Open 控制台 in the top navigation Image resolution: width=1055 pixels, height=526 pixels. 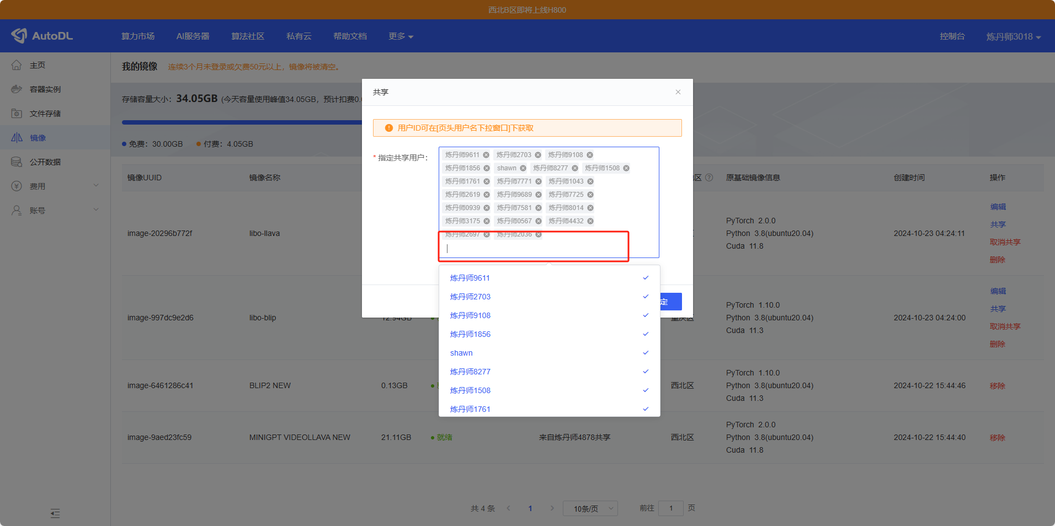tap(952, 36)
